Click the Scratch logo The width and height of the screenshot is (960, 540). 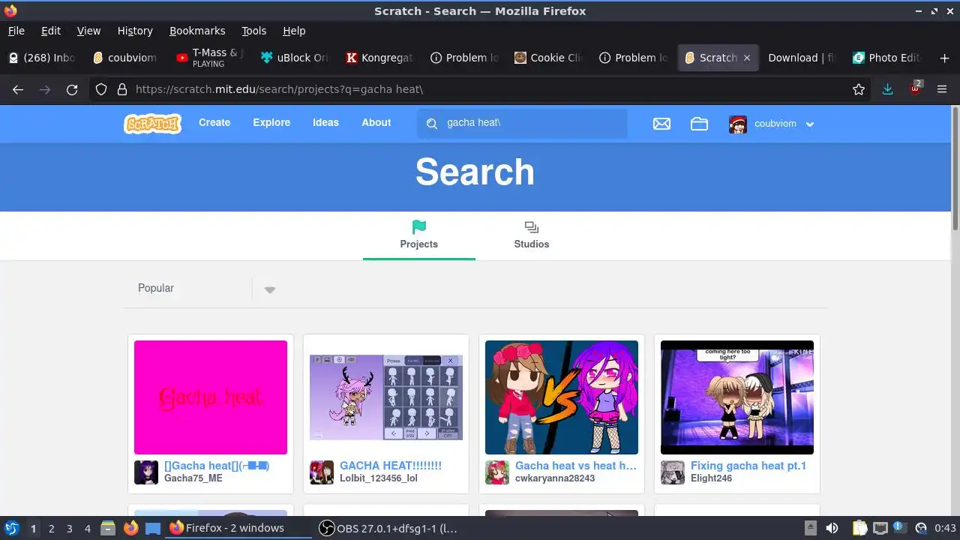152,123
